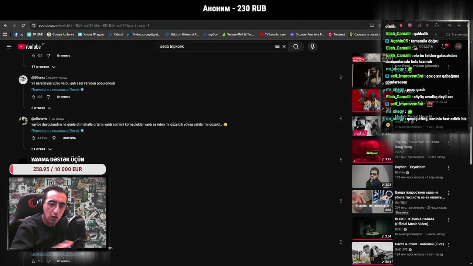Image resolution: width=473 pixels, height=266 pixels.
Task: Like the @EOssxx comment (235)
Action: pyautogui.click(x=33, y=97)
